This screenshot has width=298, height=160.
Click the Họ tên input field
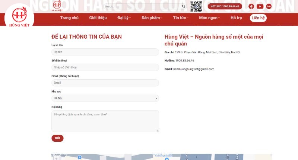105,52
